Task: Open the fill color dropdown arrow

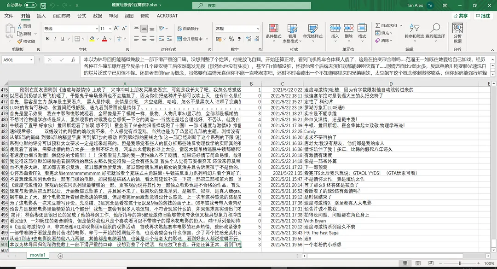Action: 97,39
